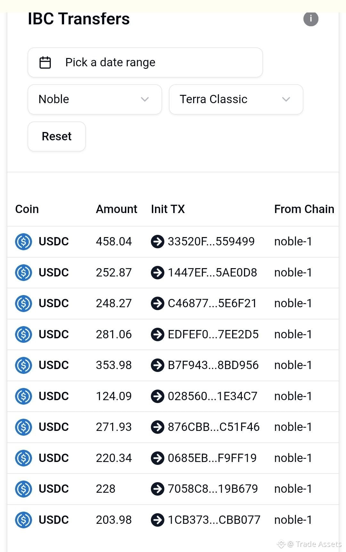Open transaction link 876CBB...C51F46

(x=214, y=427)
